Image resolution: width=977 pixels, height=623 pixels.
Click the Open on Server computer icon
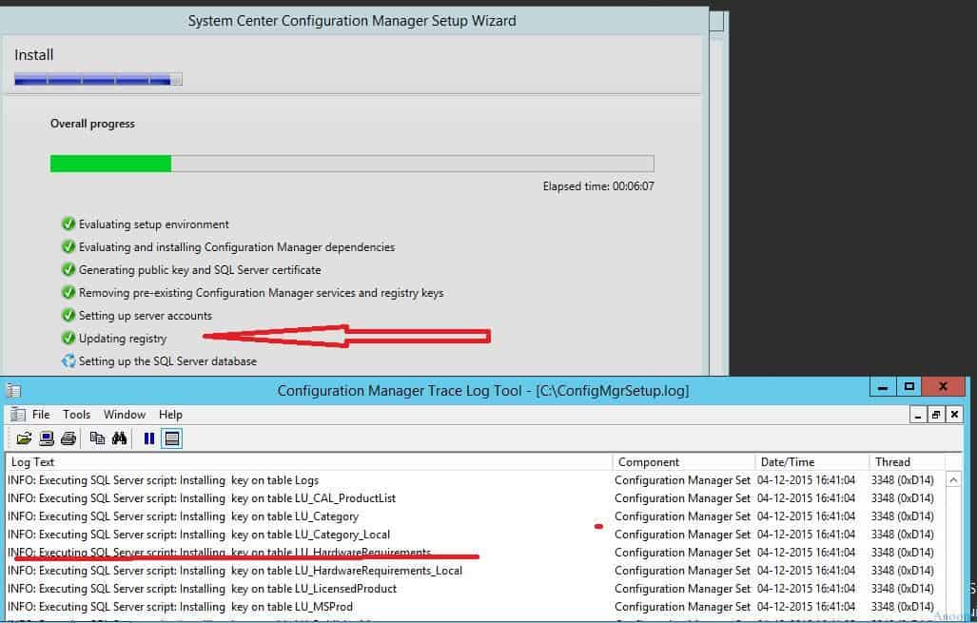click(x=46, y=438)
